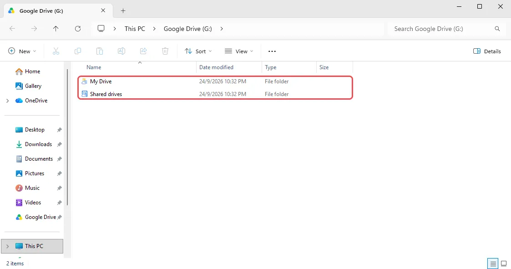Sort by the Size column header

(x=335, y=67)
